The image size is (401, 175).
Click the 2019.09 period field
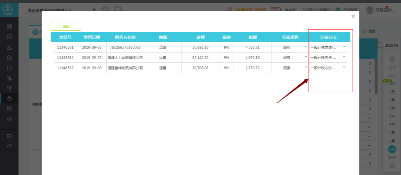coord(391,45)
